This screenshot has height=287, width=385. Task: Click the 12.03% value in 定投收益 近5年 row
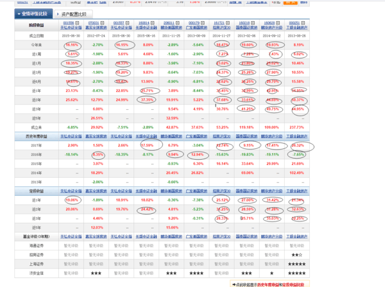[x=97, y=227]
